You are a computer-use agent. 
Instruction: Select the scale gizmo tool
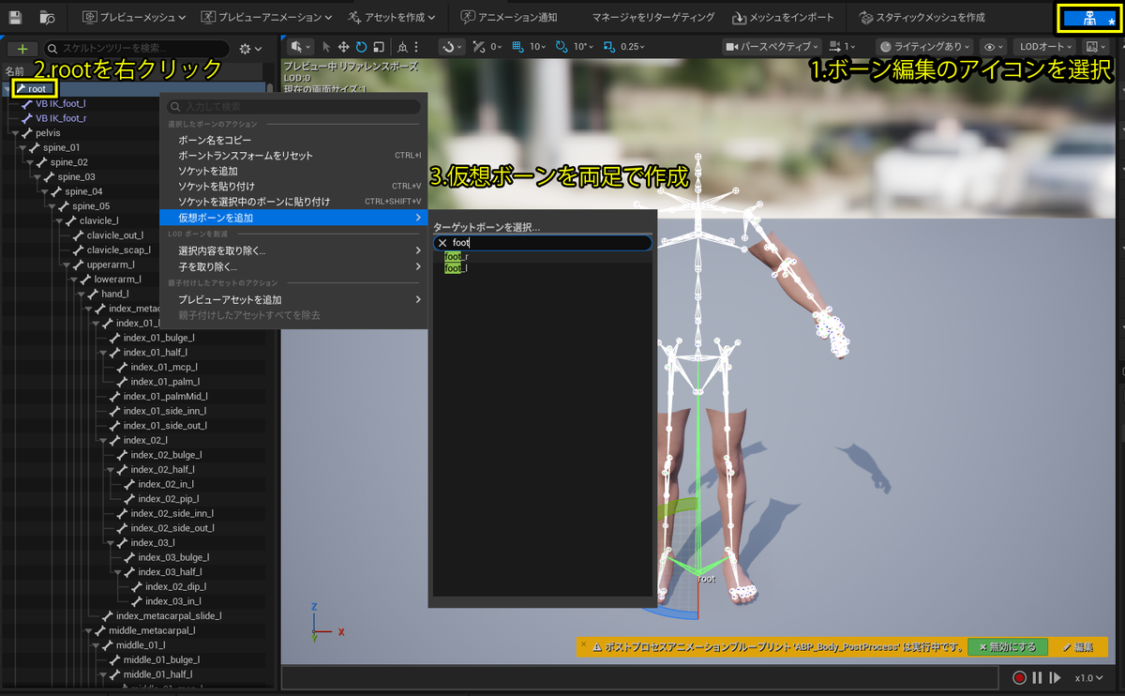[377, 46]
